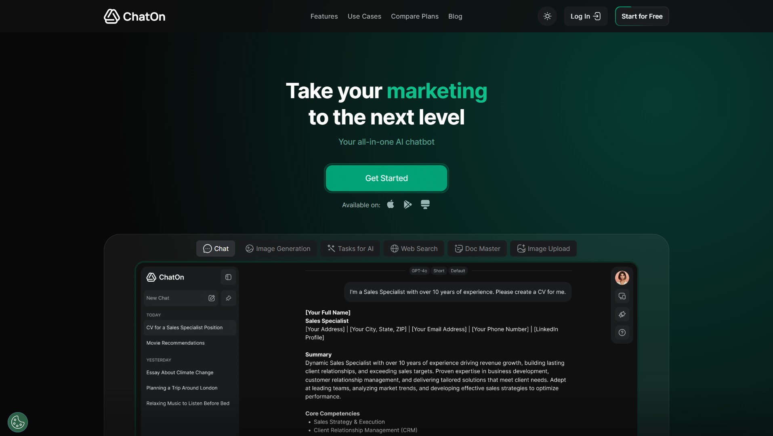Toggle light theme with sun icon
The width and height of the screenshot is (773, 436).
547,17
